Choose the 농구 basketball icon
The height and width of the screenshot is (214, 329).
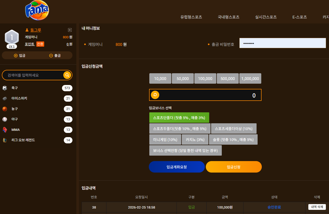[5, 109]
